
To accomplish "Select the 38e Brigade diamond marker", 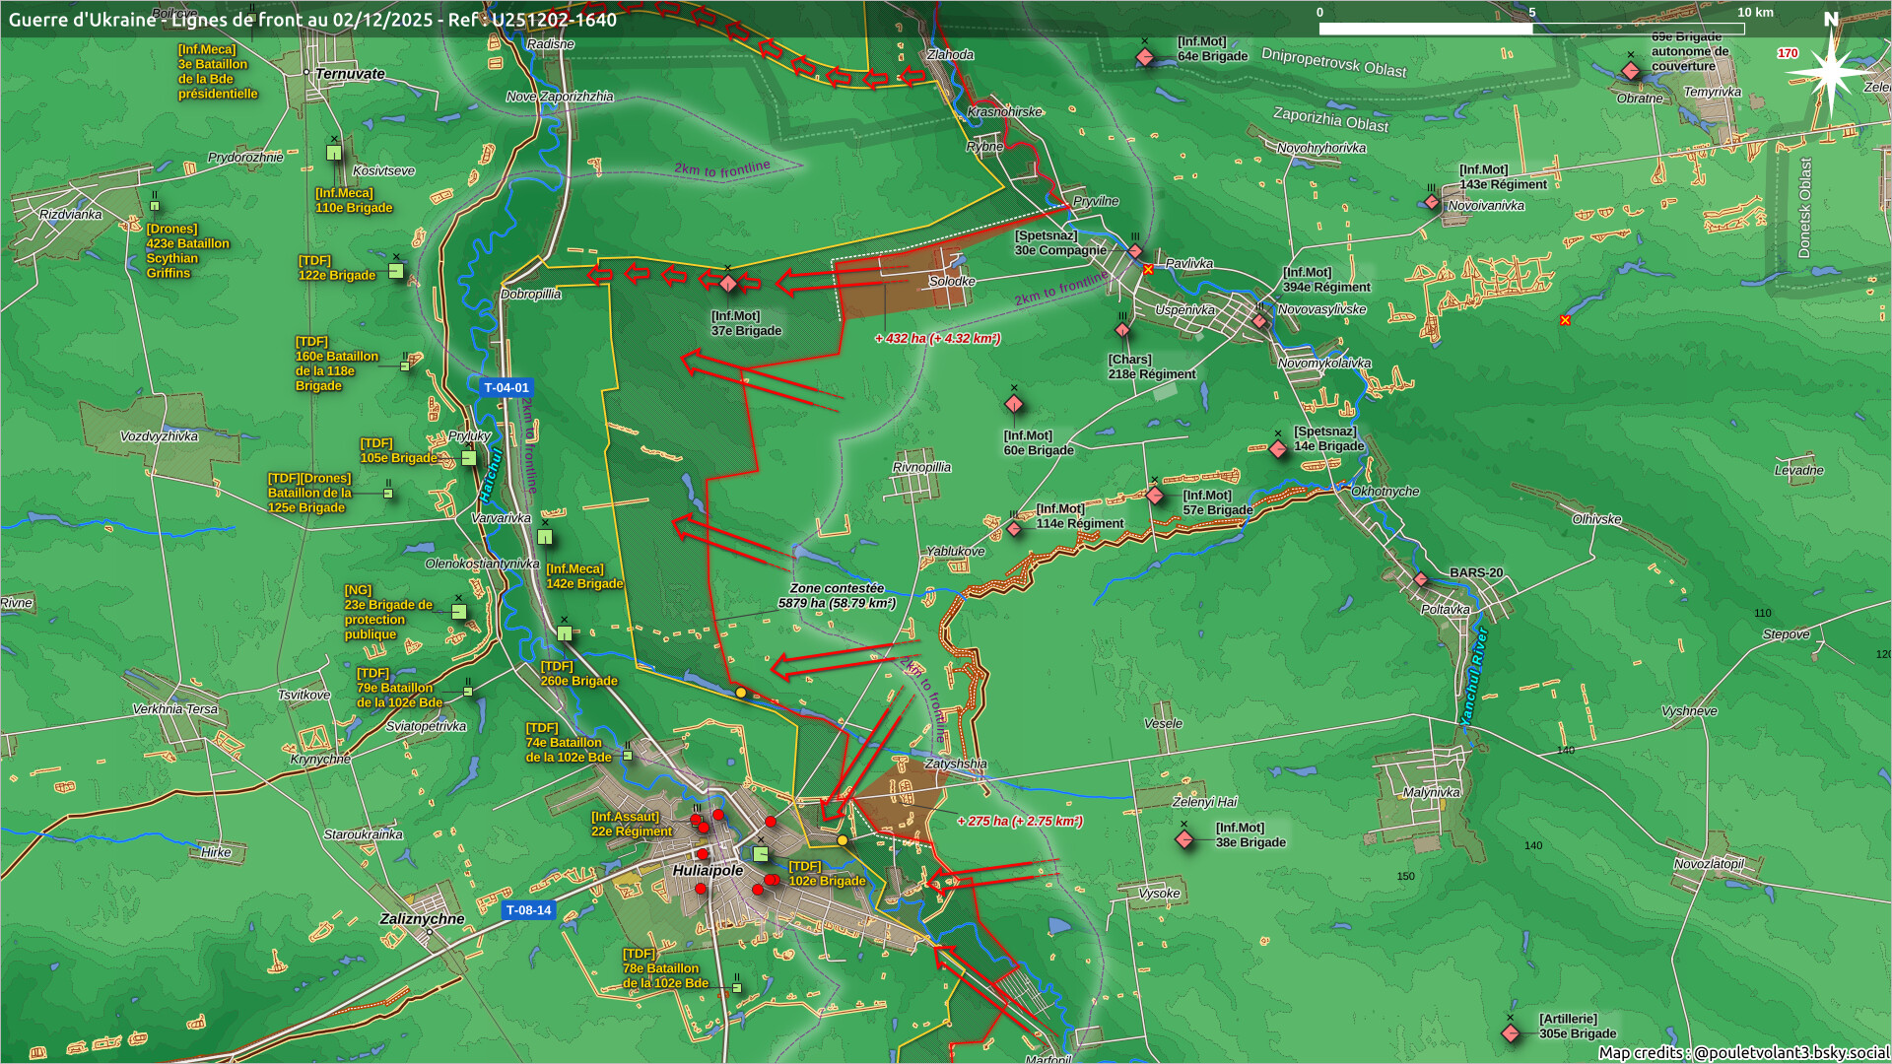I will tap(1184, 839).
